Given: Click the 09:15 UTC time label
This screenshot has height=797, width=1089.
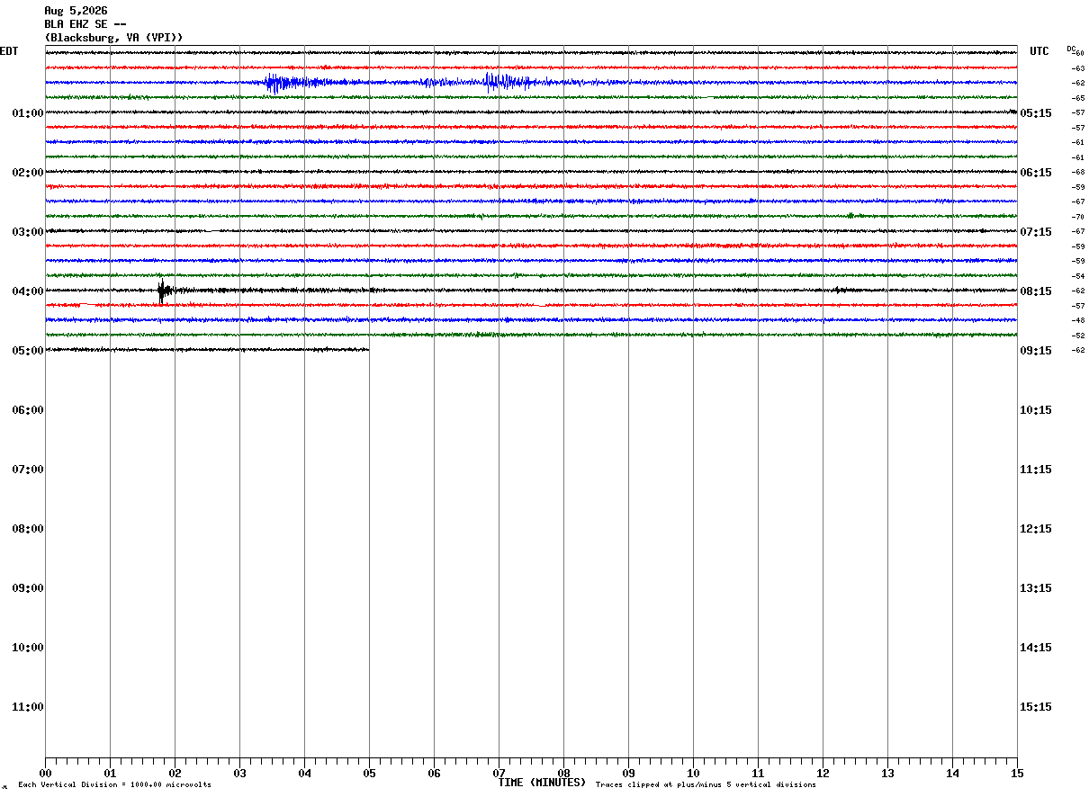Looking at the screenshot, I should tap(1036, 351).
